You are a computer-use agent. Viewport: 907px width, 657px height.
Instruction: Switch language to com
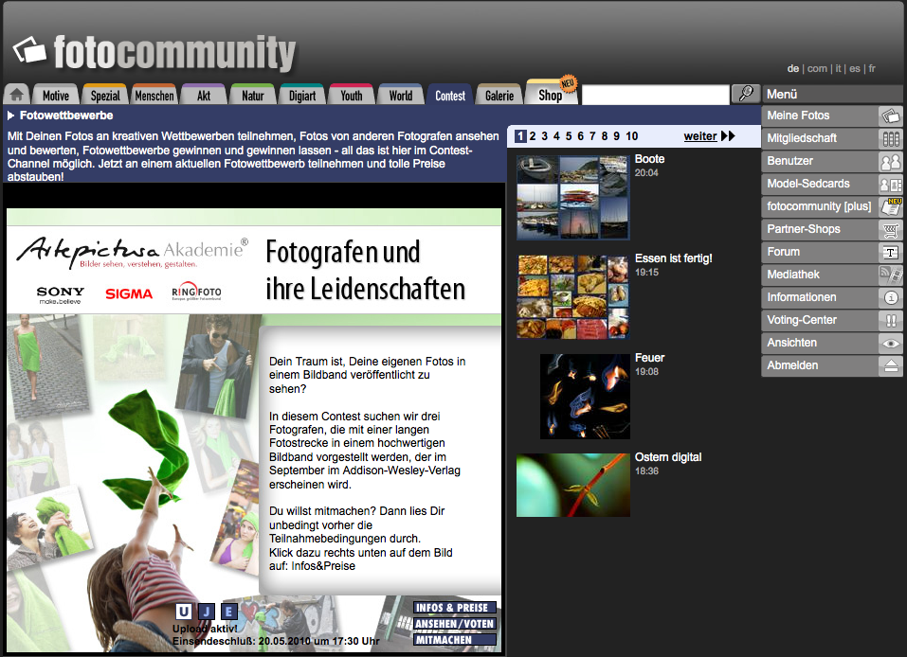click(817, 68)
